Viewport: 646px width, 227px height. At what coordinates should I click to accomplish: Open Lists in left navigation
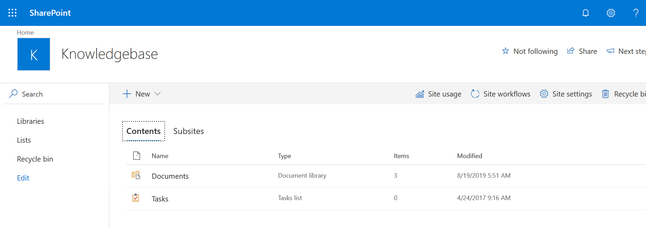point(24,140)
